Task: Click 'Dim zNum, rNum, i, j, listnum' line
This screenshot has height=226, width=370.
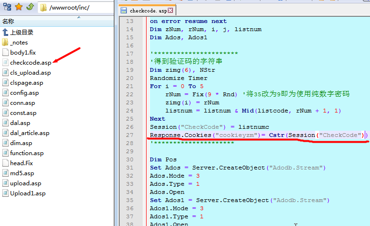Action: click(206, 29)
